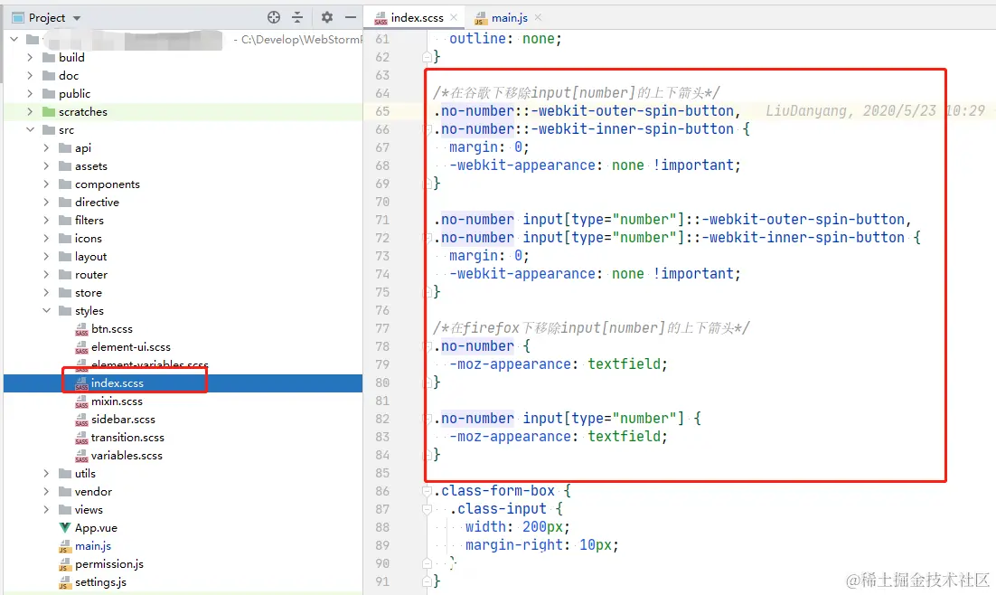Click the SASS icon of mixin.scss
Viewport: 996px width, 595px height.
(x=81, y=402)
